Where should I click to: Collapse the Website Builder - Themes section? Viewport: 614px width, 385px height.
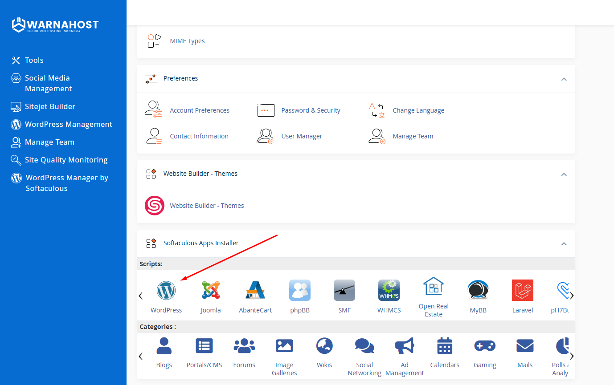[x=564, y=174]
